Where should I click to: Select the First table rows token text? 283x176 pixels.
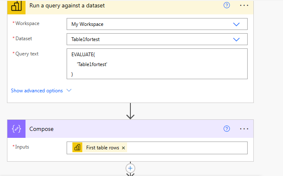pyautogui.click(x=102, y=148)
